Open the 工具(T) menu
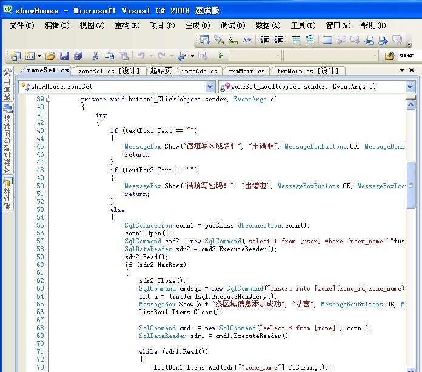Viewport: 422px width, 372px height. (x=303, y=25)
